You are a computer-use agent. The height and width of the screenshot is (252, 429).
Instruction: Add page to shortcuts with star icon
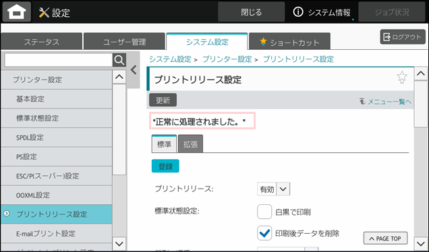click(401, 77)
